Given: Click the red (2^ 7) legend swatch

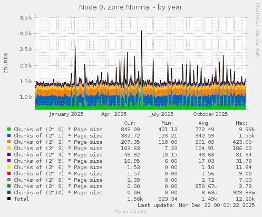Looking at the screenshot, I should 9,173.
